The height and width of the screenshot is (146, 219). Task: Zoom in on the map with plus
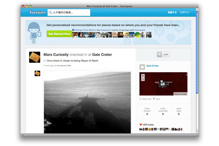(x=143, y=76)
